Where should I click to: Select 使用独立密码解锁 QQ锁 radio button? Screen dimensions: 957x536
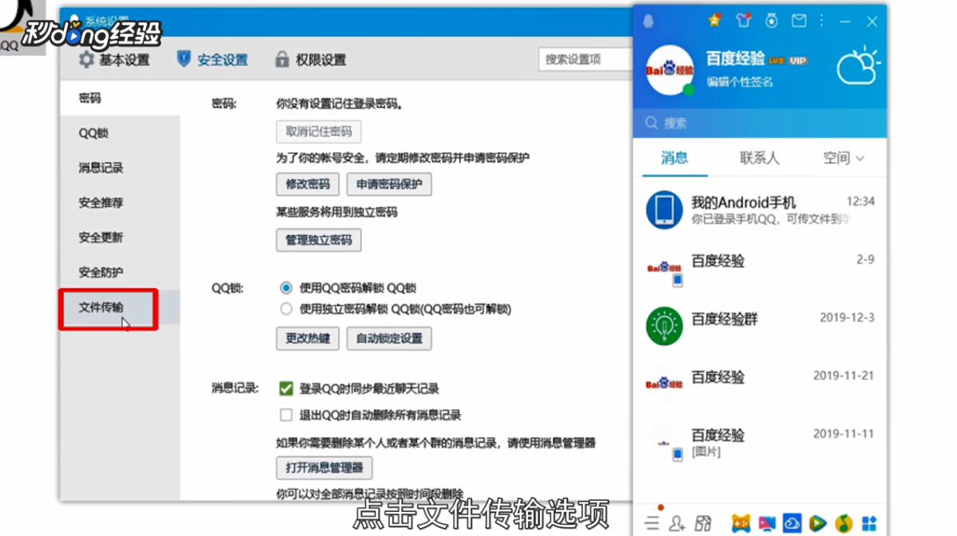(x=286, y=309)
